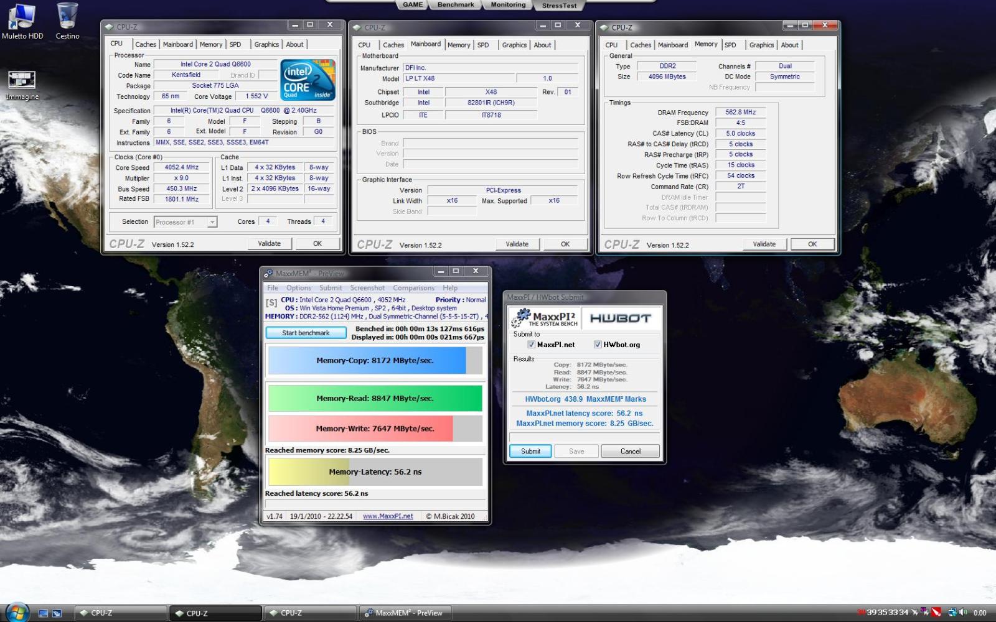Click the Show Desktop quick launch icon
This screenshot has height=622, width=996.
43,613
